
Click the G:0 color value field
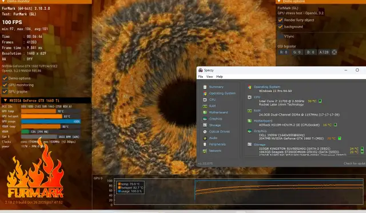[x=297, y=52]
